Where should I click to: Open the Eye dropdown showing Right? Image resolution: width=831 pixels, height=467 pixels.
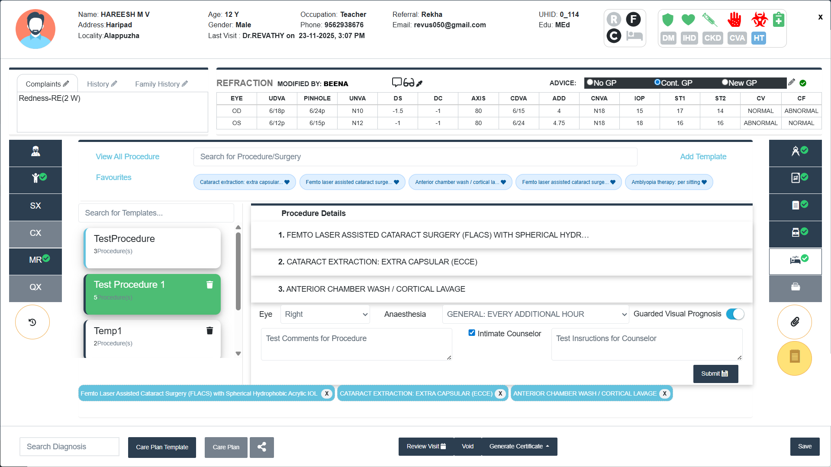click(x=325, y=314)
